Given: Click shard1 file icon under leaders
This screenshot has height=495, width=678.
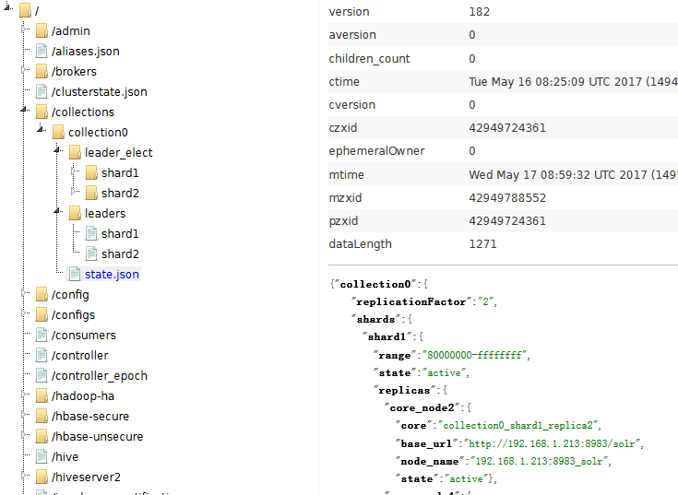Looking at the screenshot, I should tap(91, 234).
